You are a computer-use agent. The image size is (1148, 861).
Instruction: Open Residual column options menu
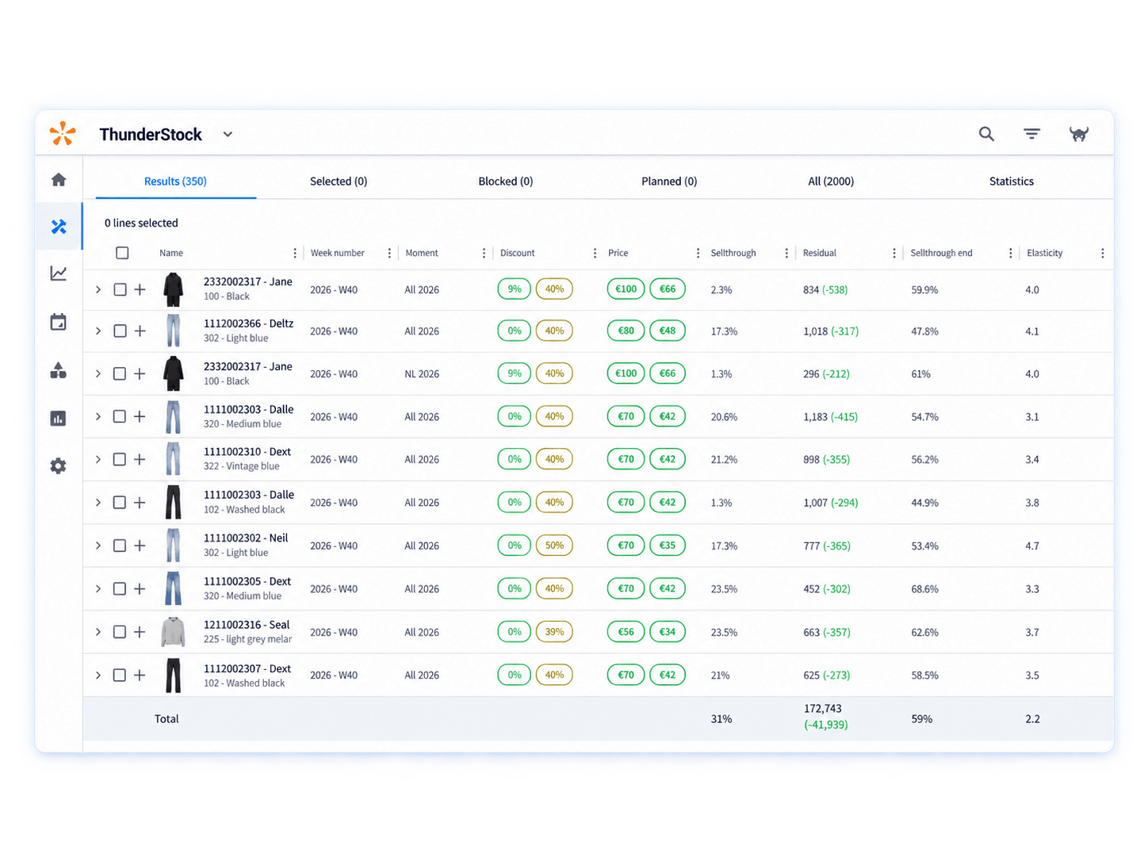click(x=894, y=253)
